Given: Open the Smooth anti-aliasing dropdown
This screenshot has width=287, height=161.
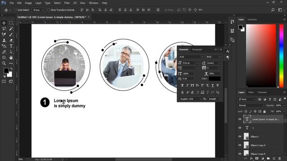Looking at the screenshot, I should click(215, 99).
